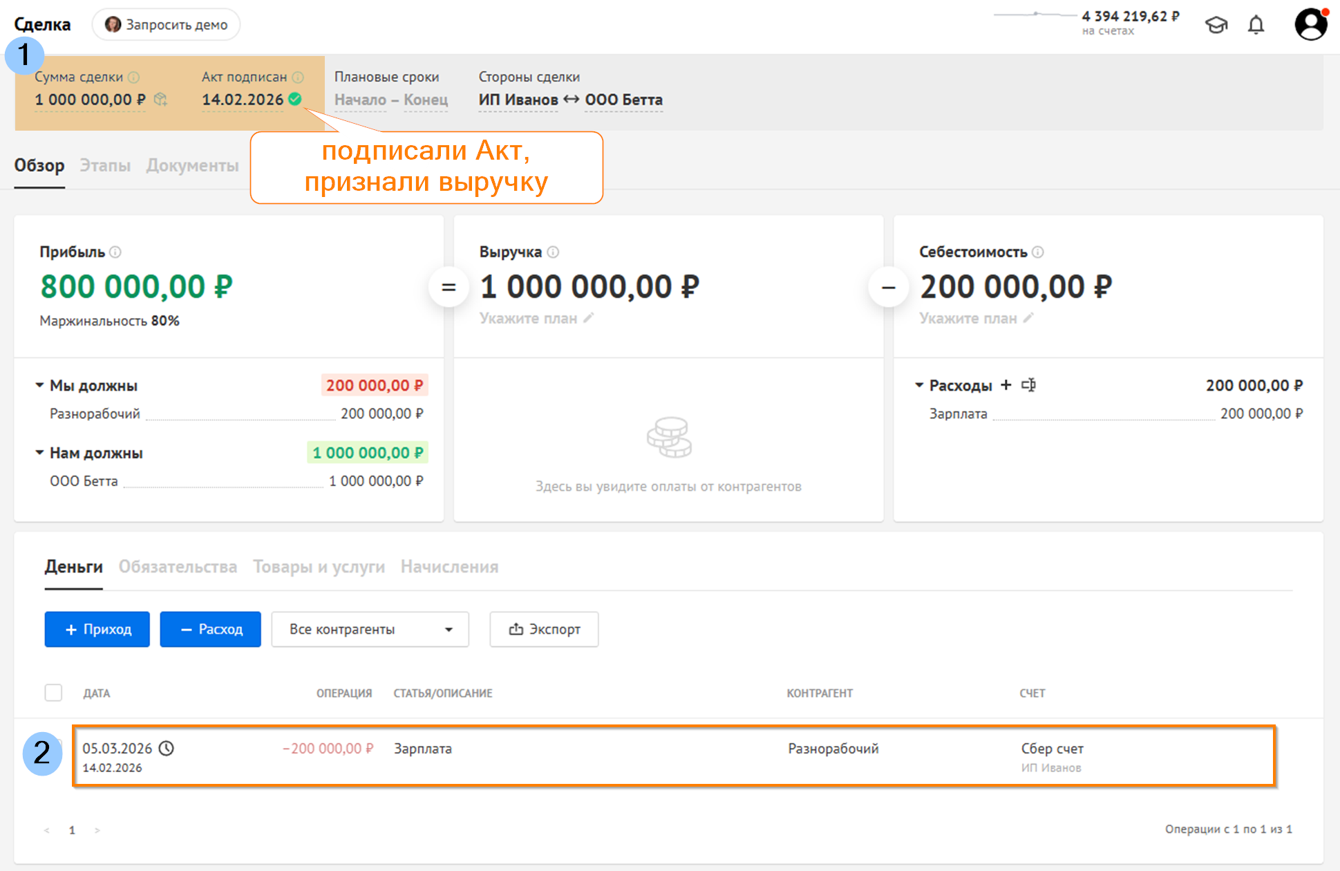Click info icon next to Выручка
The height and width of the screenshot is (871, 1340).
[x=553, y=252]
